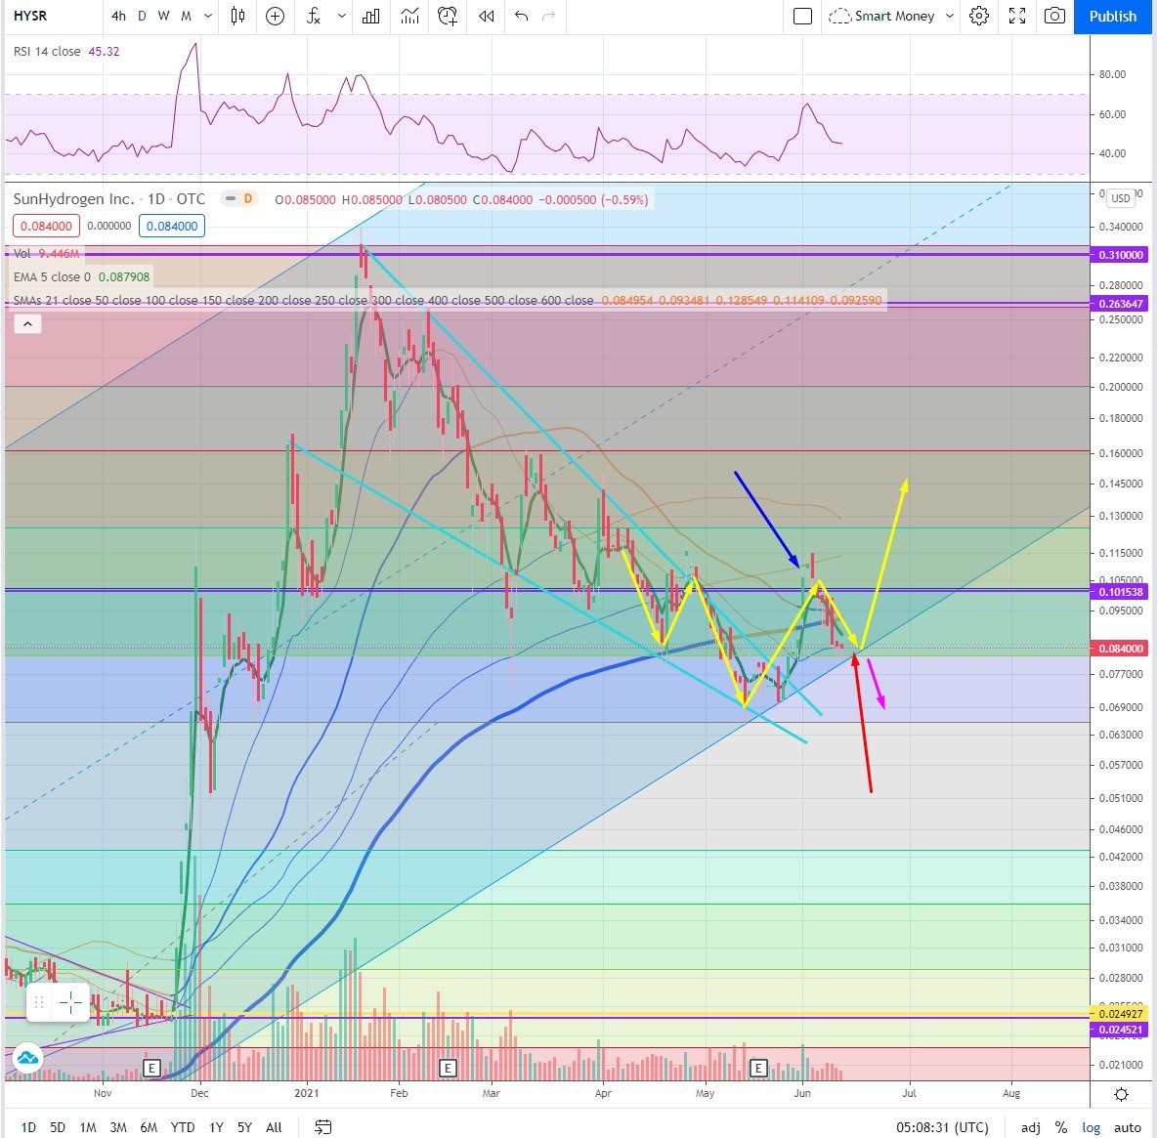Click the red sell price 0.084000 box
The width and height of the screenshot is (1158, 1138).
click(47, 226)
